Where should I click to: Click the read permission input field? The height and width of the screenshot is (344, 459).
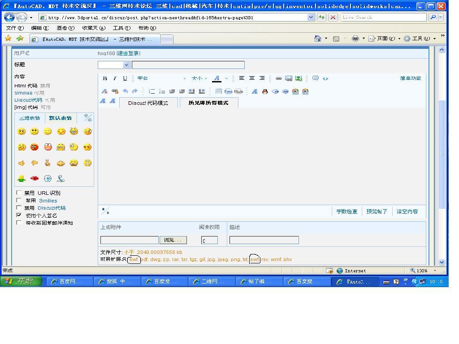click(x=210, y=240)
